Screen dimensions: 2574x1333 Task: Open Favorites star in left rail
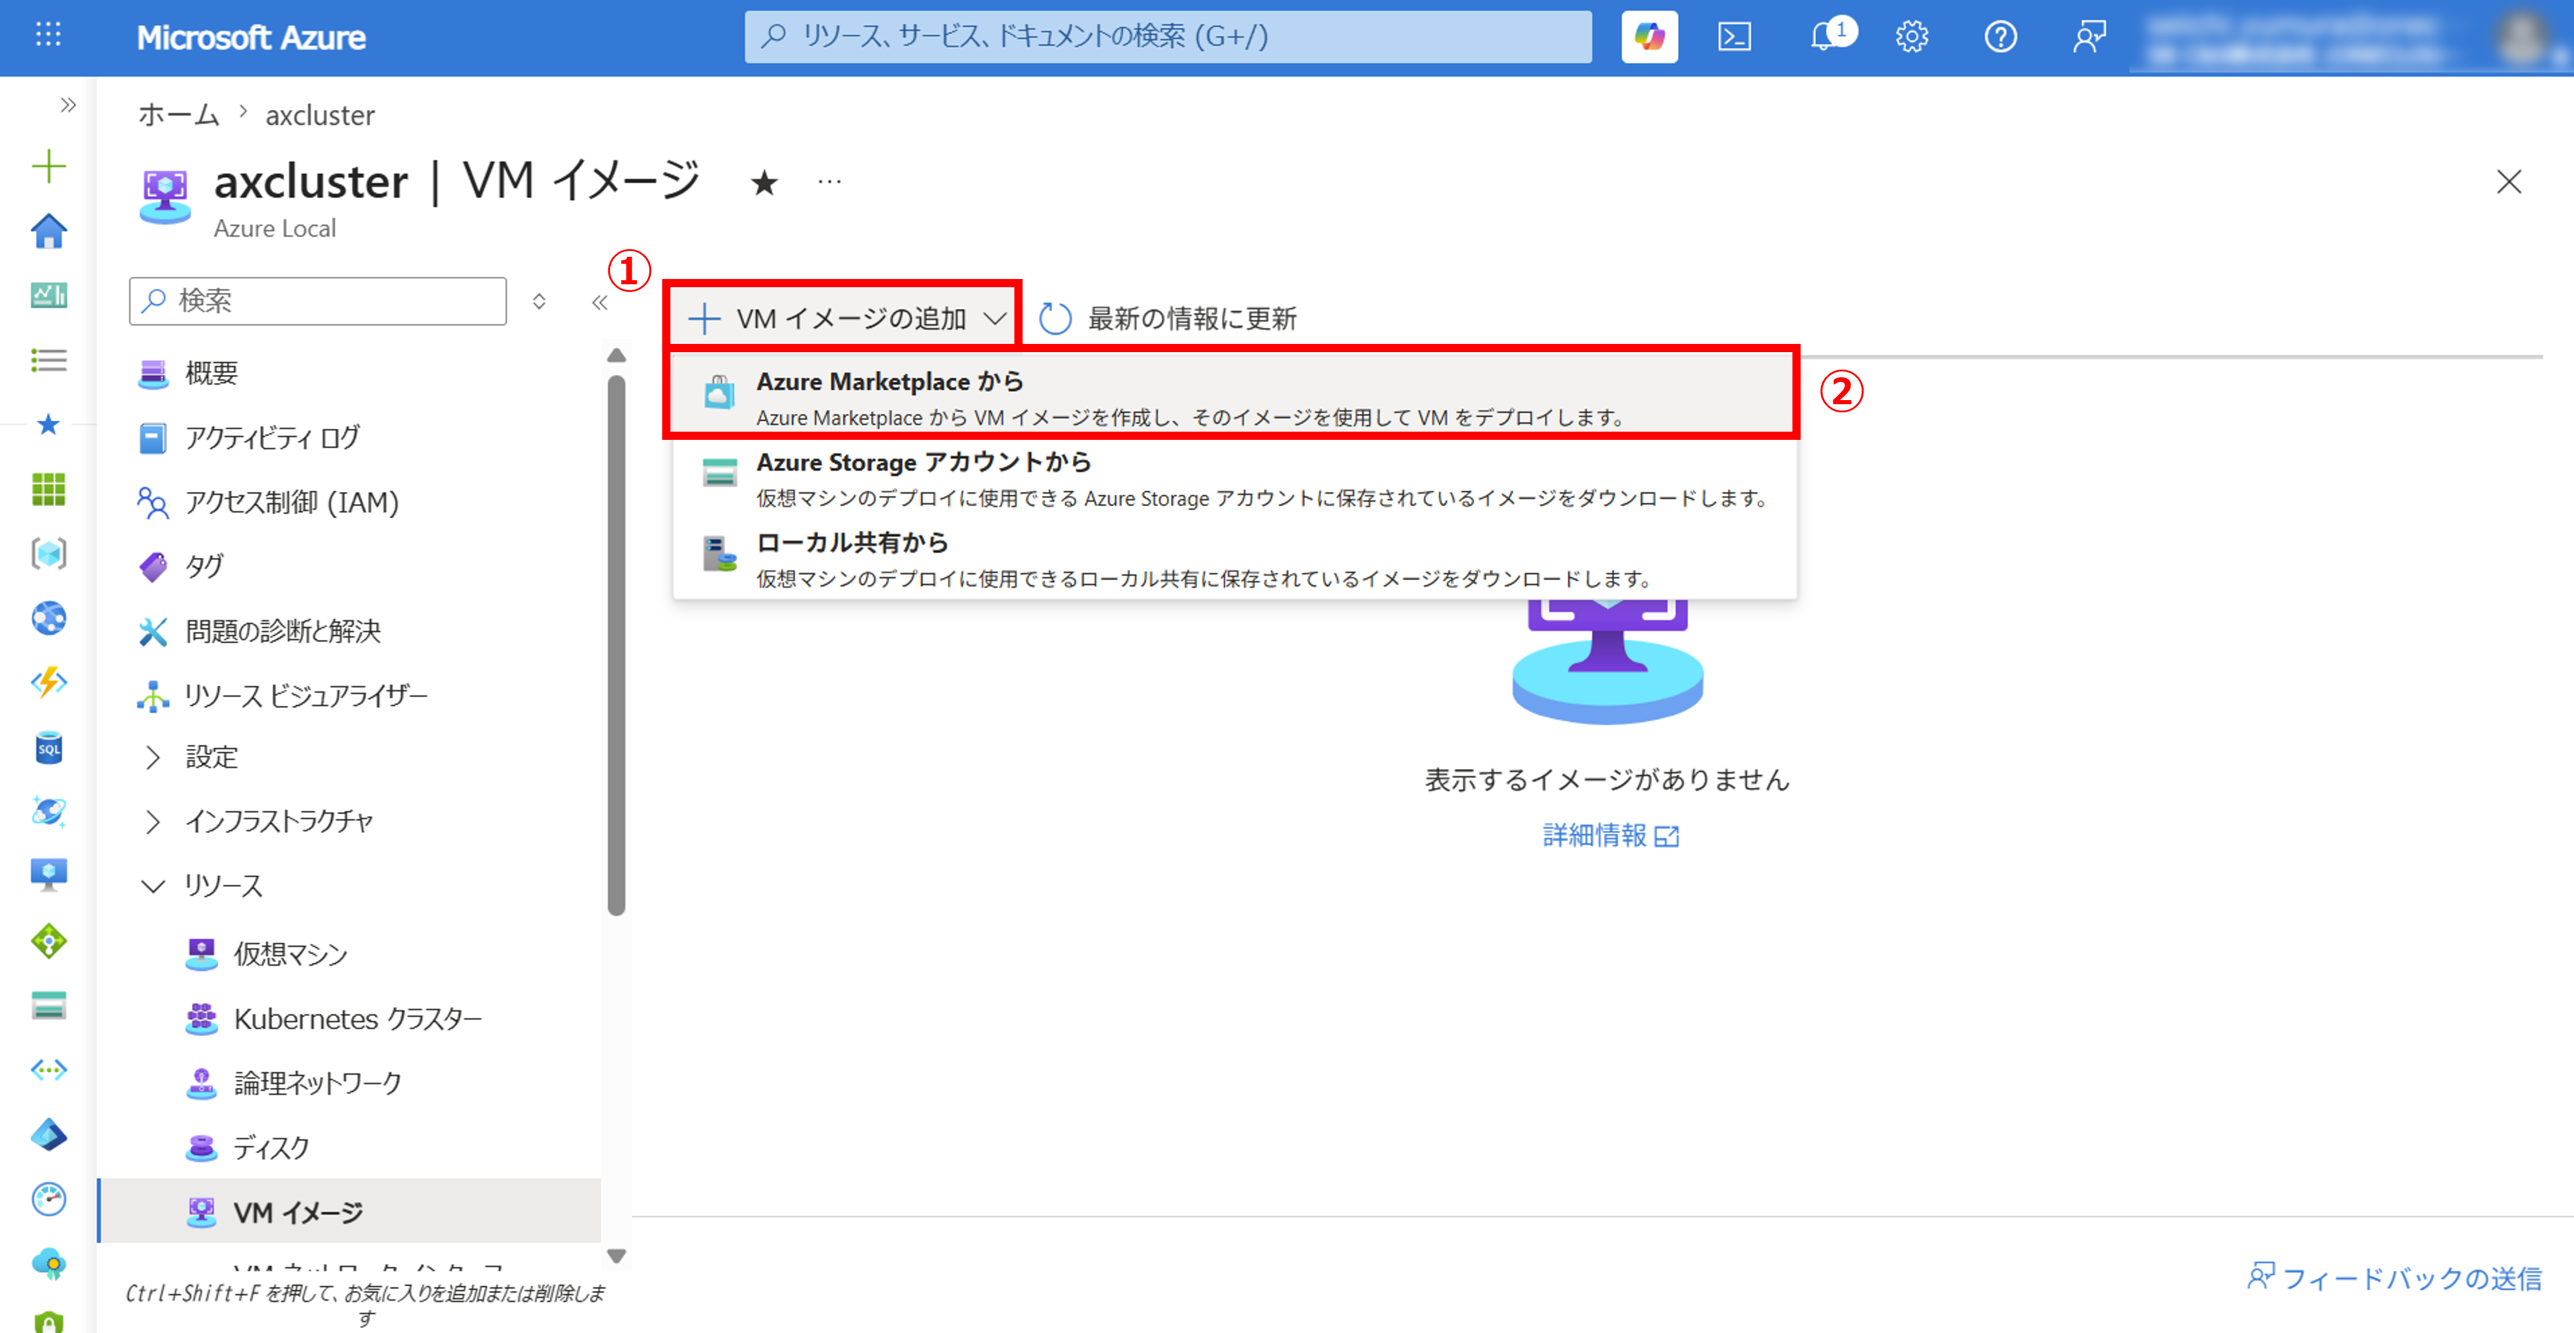(x=48, y=425)
